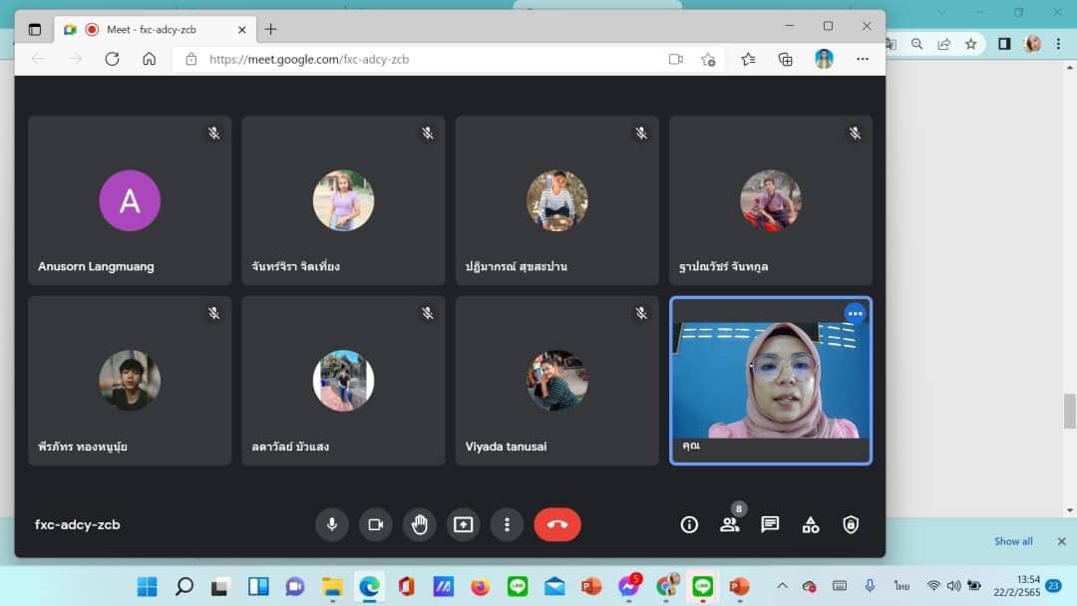The height and width of the screenshot is (606, 1077).
Task: Select the Meet - fxc-adcy-zcb browser tab
Action: tap(150, 29)
